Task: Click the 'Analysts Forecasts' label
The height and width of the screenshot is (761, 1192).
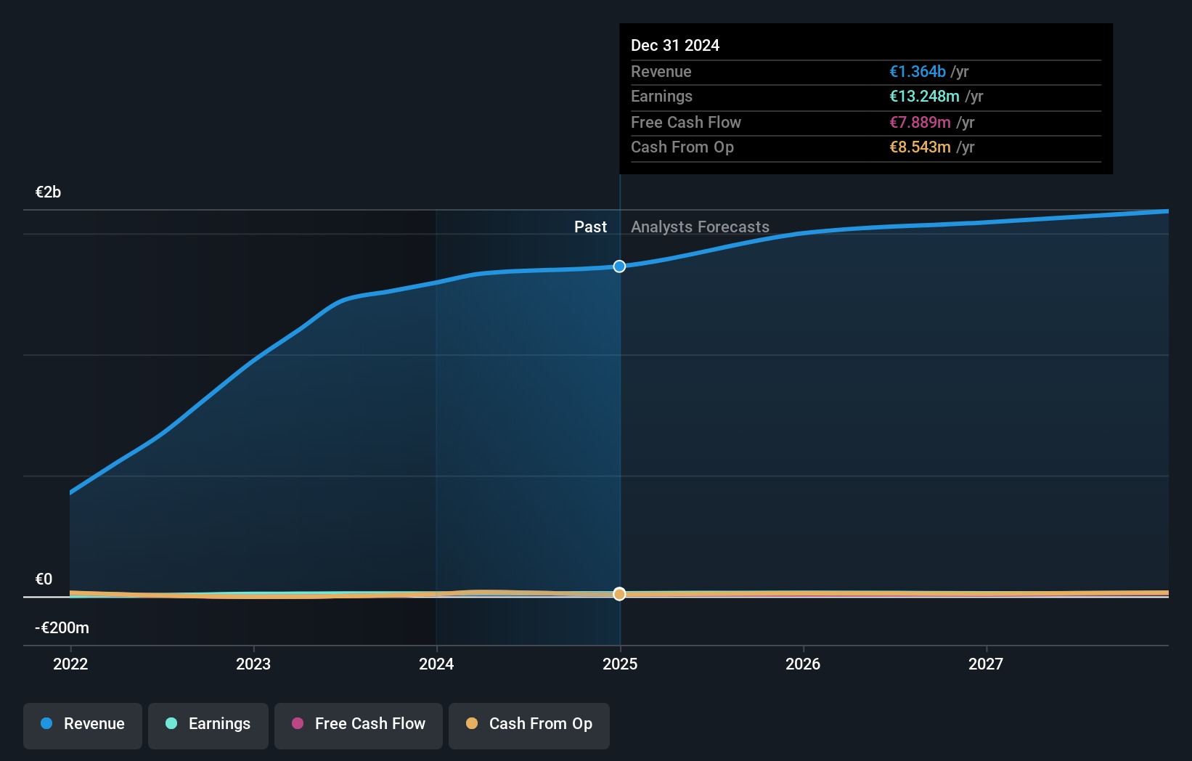Action: click(x=700, y=227)
